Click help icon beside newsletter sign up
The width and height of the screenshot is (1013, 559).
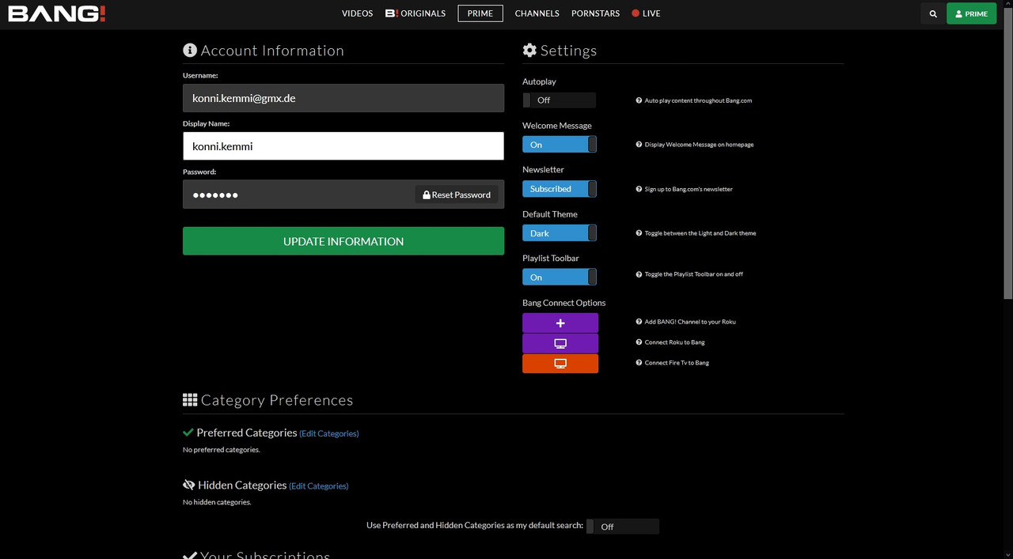click(x=639, y=189)
